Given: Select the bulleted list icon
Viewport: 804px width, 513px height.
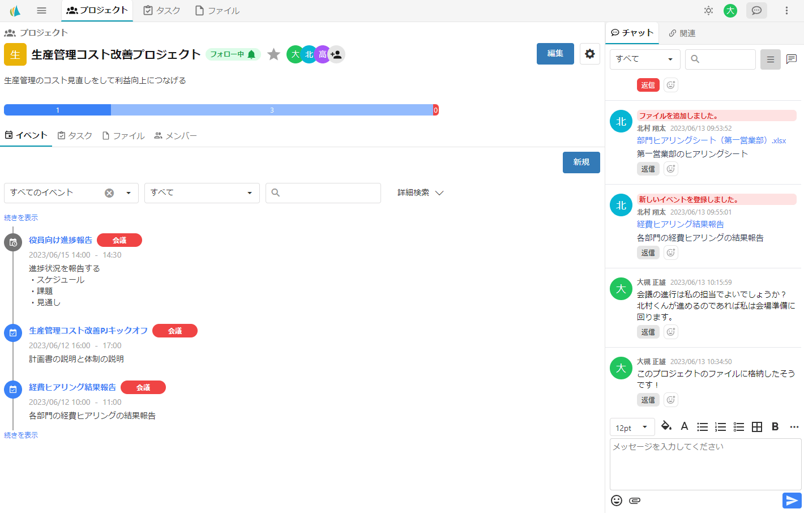Looking at the screenshot, I should [703, 426].
